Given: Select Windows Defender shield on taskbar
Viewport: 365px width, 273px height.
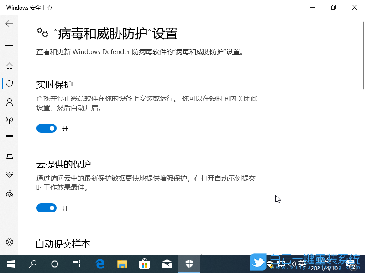Looking at the screenshot, I should [x=189, y=263].
